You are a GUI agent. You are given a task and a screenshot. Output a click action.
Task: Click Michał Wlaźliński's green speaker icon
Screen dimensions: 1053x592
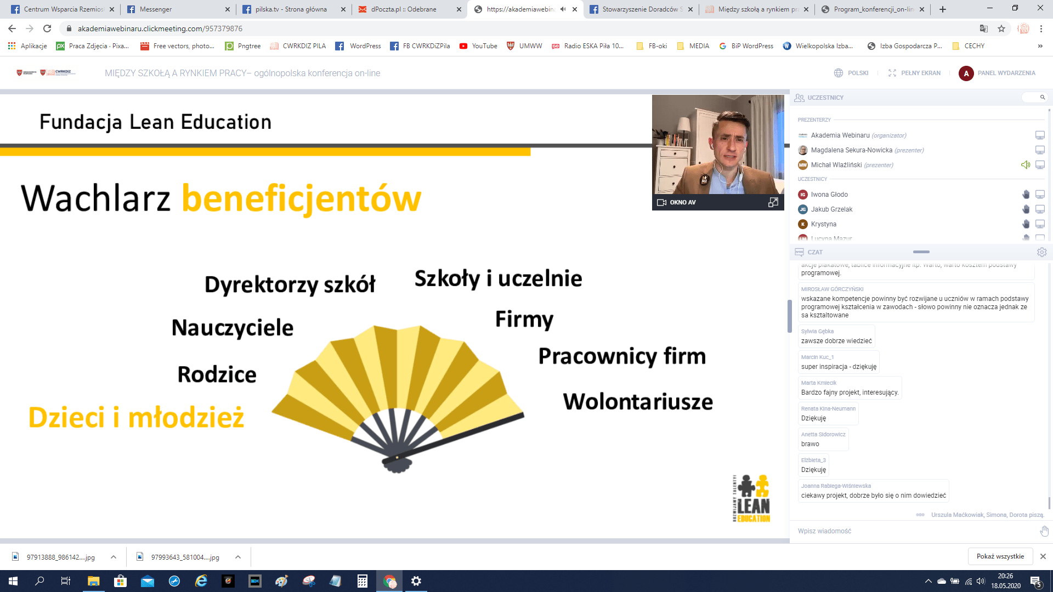tap(1025, 165)
